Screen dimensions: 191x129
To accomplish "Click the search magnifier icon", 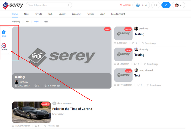I will [x=69, y=5].
